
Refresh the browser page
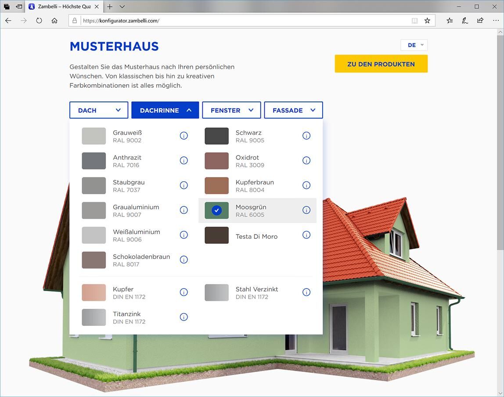[x=39, y=21]
